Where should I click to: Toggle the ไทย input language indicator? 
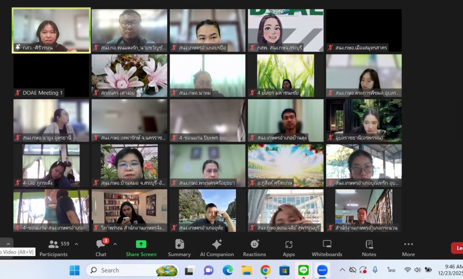[x=391, y=270]
